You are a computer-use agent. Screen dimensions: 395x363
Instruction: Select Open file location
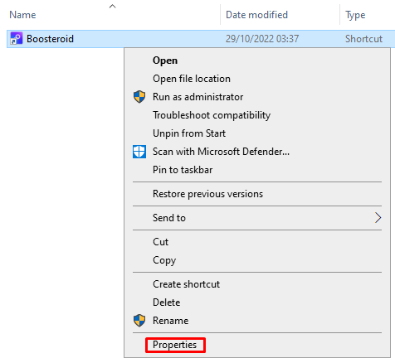point(192,79)
